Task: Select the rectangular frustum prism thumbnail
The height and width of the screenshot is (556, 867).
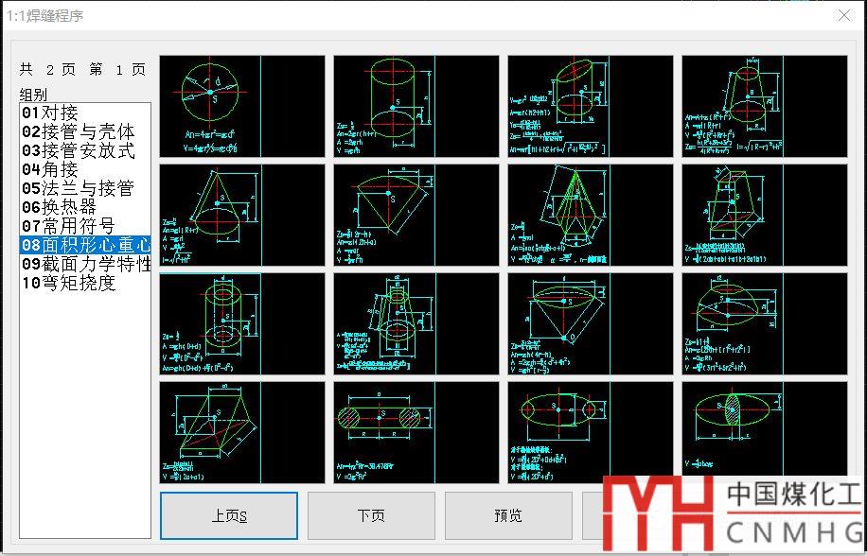Action: tap(765, 215)
